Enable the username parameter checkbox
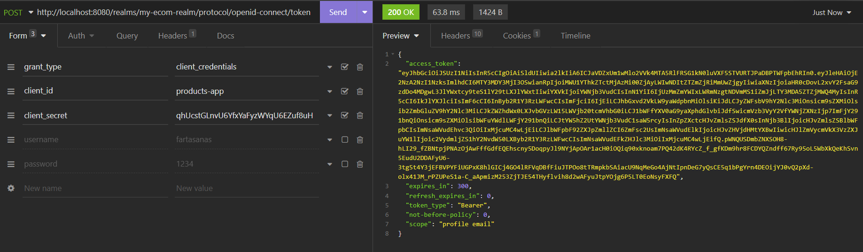This screenshot has width=863, height=252. (x=345, y=140)
